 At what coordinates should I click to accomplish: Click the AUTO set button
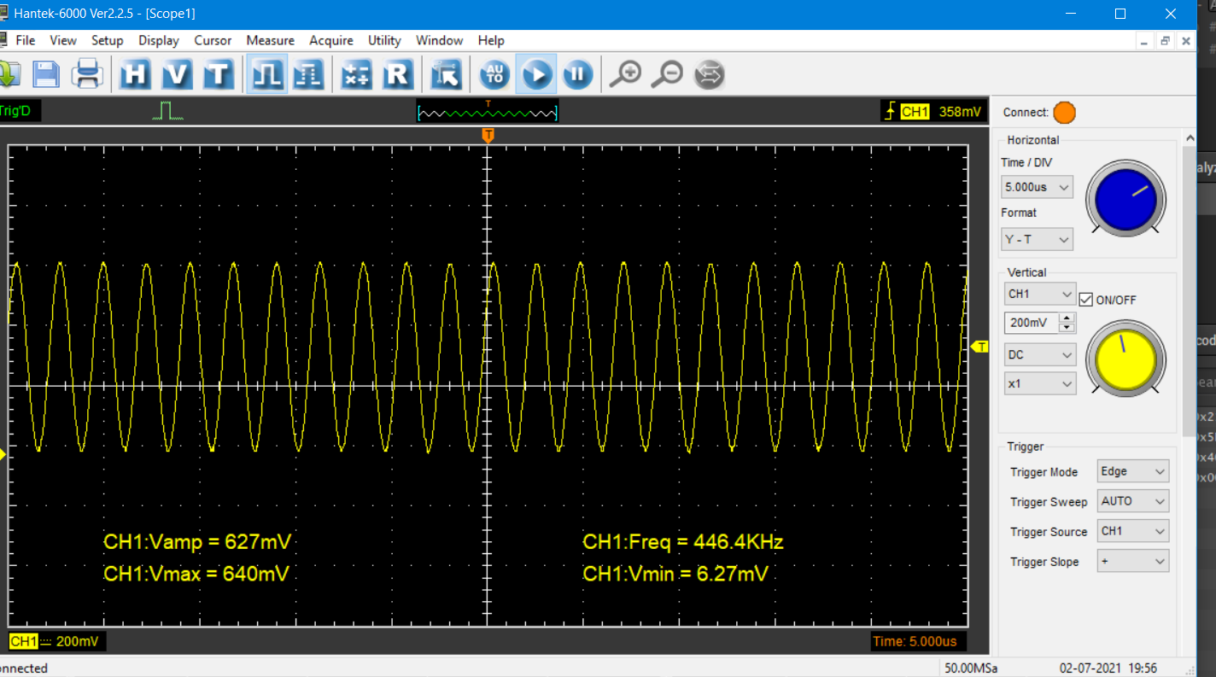494,74
